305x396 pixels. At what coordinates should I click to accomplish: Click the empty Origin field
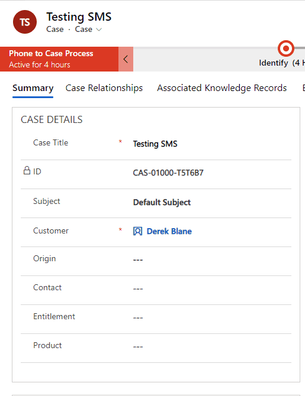(x=212, y=260)
